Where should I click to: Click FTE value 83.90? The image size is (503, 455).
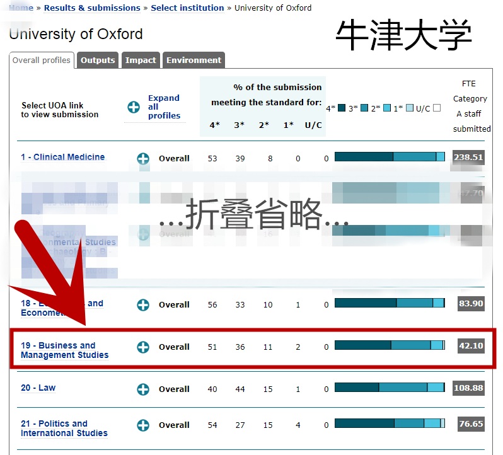pyautogui.click(x=471, y=304)
